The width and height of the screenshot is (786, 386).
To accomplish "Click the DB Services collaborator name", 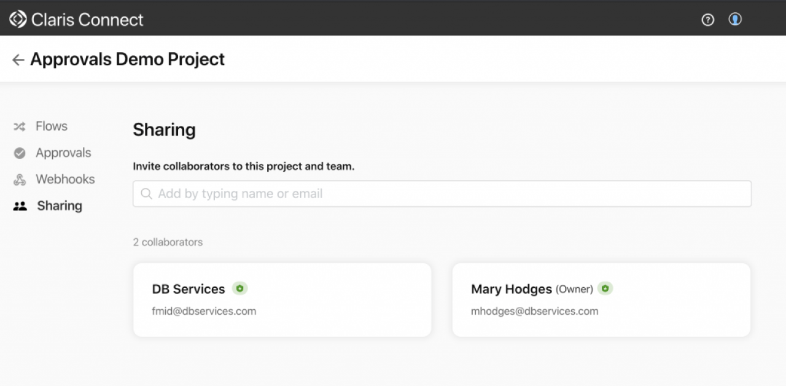I will pos(189,288).
